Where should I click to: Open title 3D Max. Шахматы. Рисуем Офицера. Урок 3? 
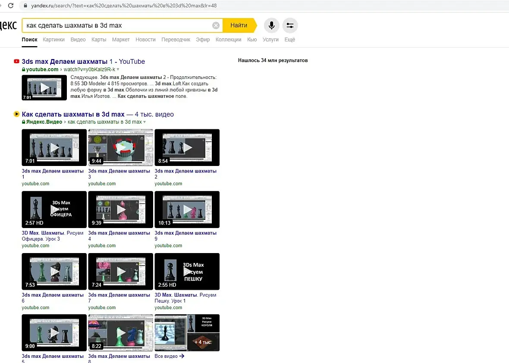click(53, 236)
